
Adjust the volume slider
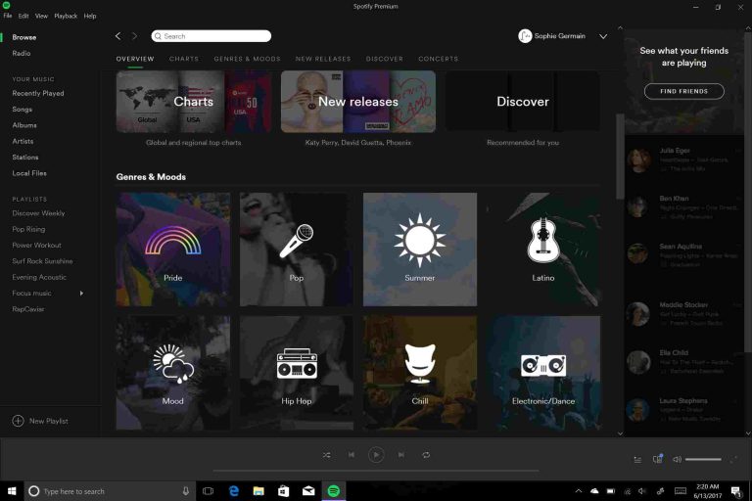click(703, 459)
